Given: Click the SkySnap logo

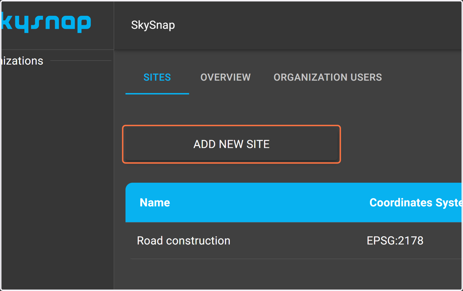Looking at the screenshot, I should coord(46,23).
